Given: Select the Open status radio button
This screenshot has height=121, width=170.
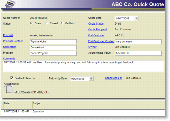Looking at the screenshot, I should 32,23.
